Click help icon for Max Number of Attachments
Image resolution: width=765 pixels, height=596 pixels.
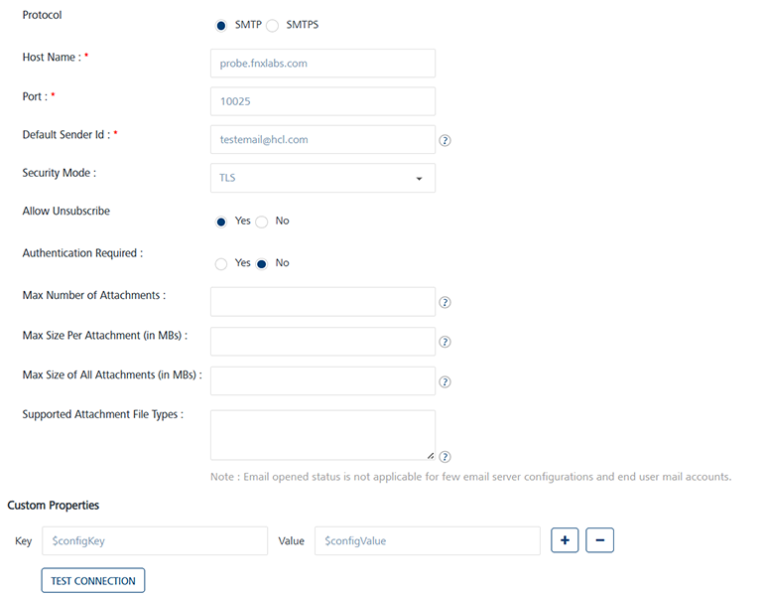coord(445,303)
